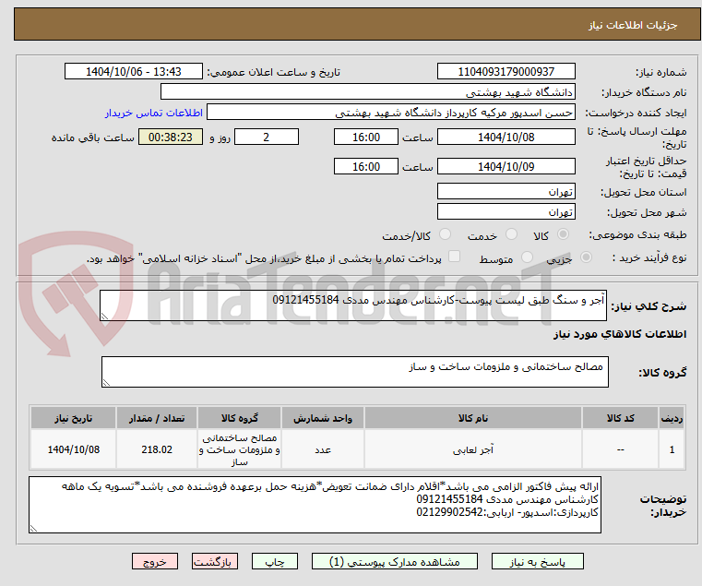The width and height of the screenshot is (702, 586).
Task: Click the row number cell 1
Action: pos(672,449)
